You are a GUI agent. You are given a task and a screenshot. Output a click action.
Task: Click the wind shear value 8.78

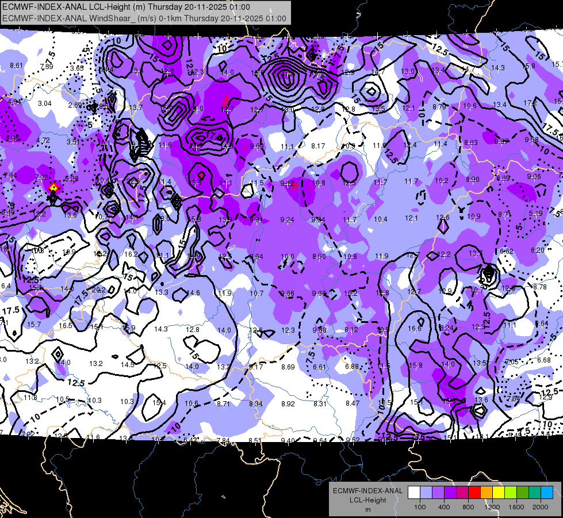tap(539, 287)
